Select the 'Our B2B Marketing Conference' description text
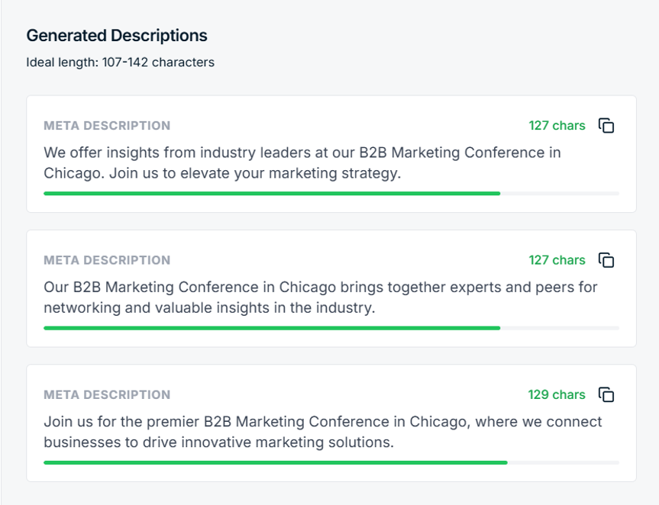Image resolution: width=659 pixels, height=505 pixels. tap(320, 298)
